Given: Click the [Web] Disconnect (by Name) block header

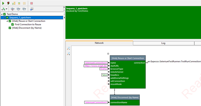Looking at the screenshot, I should pyautogui.click(x=125, y=98).
